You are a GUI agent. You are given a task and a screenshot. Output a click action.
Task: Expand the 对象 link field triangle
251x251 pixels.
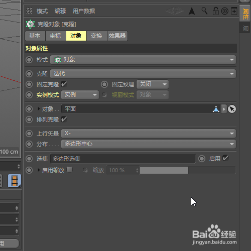point(39,109)
